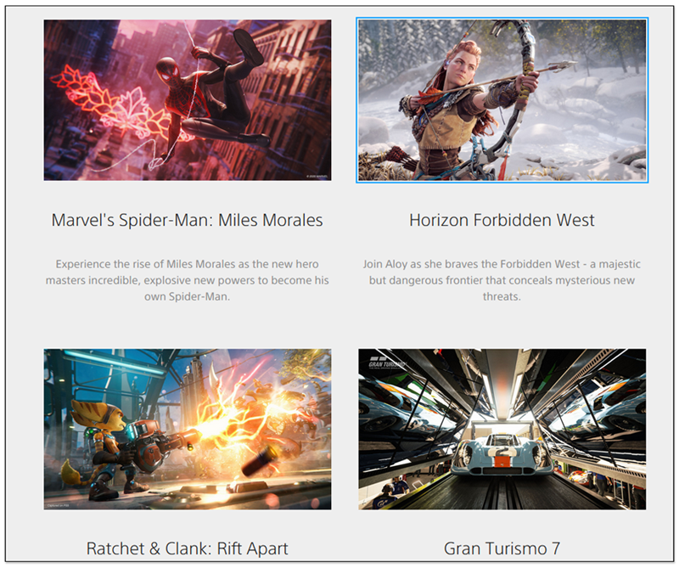Screen dimensions: 679x568
Task: Click the copyright text in Spider-Man image corner
Action: click(314, 176)
